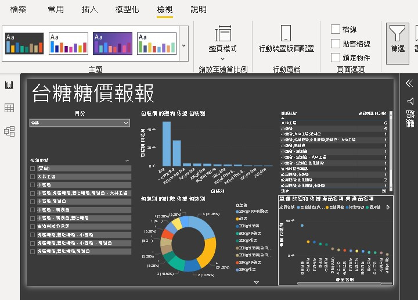Click the yellow legend item in scatter chart
Image resolution: width=418 pixels, height=300 pixels.
(x=334, y=207)
